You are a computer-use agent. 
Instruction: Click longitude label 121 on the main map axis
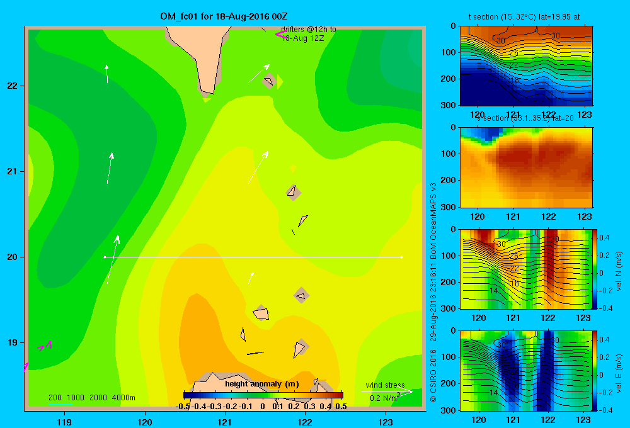point(225,422)
